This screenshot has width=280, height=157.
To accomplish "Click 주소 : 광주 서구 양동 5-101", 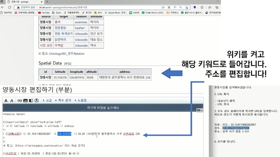I will coord(232,132).
